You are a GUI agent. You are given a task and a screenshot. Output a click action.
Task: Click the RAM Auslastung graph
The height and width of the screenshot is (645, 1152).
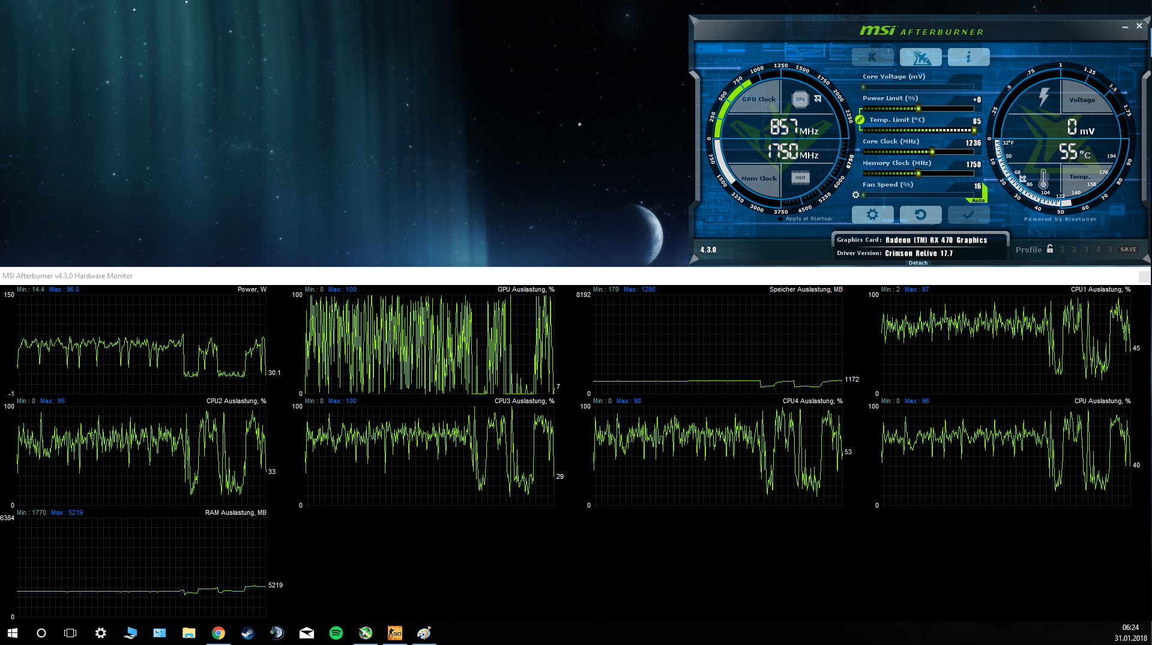[x=142, y=568]
